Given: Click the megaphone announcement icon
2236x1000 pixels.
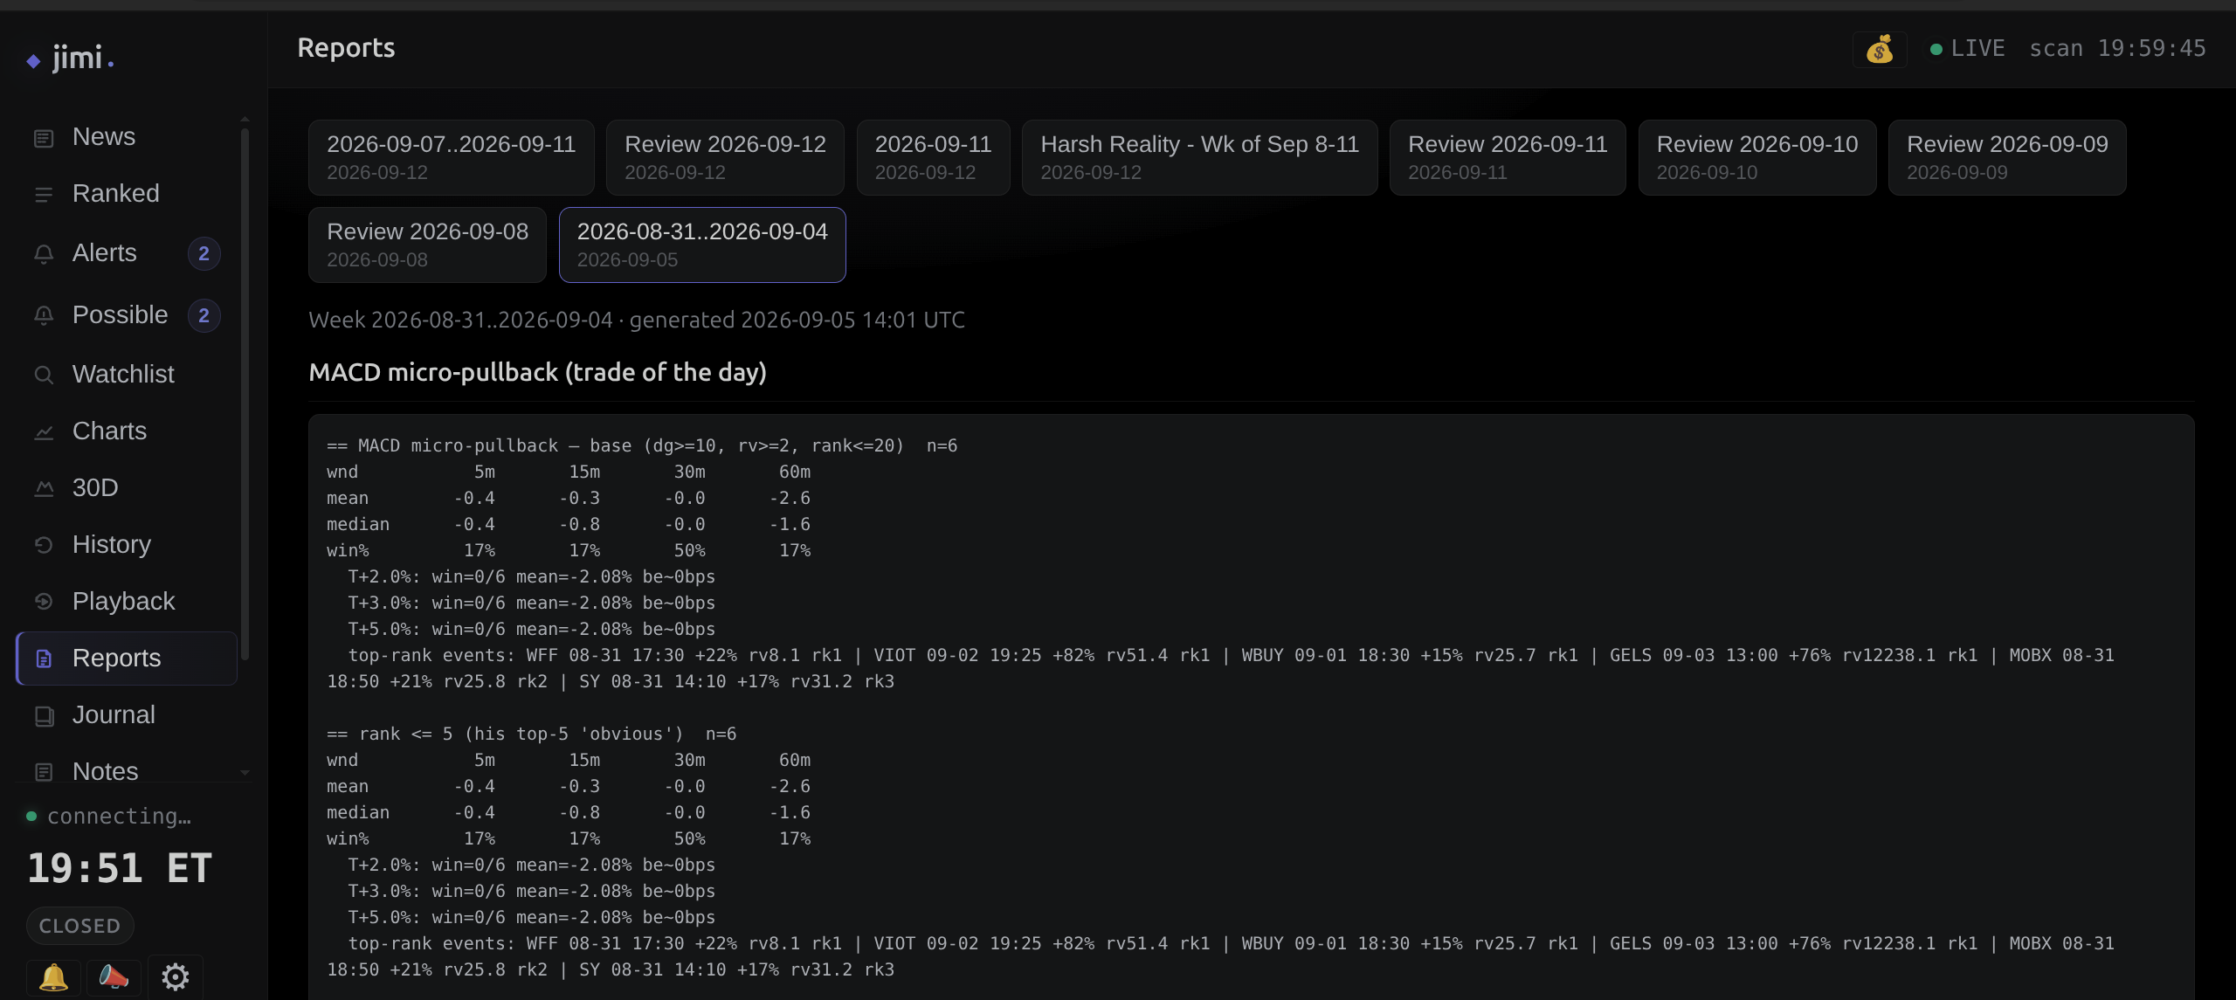Looking at the screenshot, I should [114, 977].
